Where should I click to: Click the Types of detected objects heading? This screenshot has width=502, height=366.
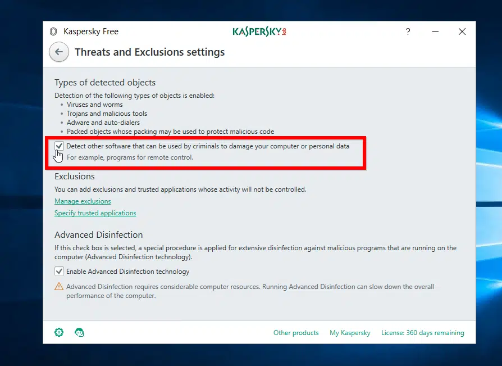[105, 83]
